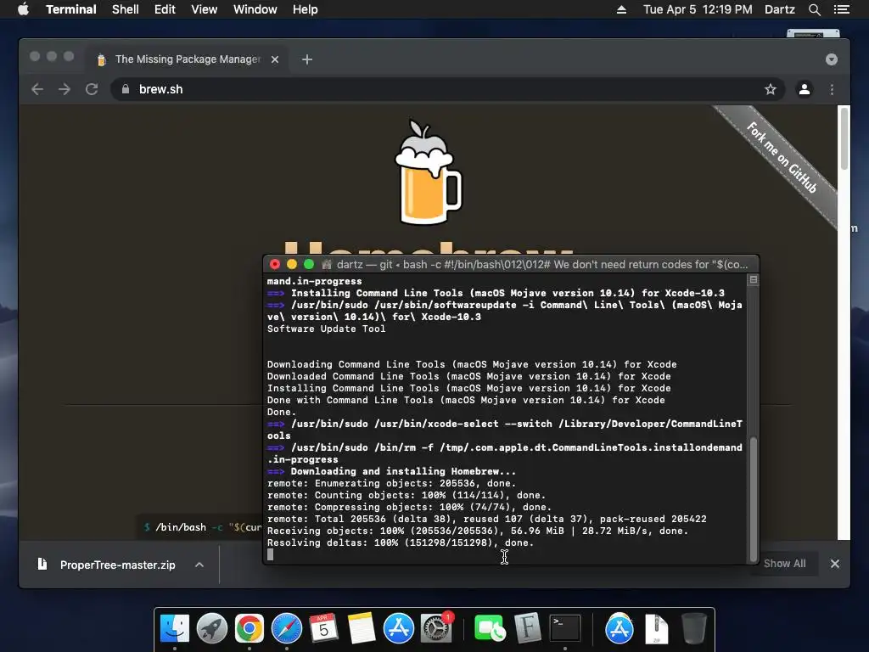Open the Chrome profile icon
Screen dimensions: 869x652
pos(805,89)
